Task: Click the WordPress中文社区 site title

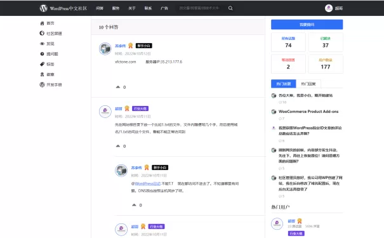Action: (x=69, y=8)
